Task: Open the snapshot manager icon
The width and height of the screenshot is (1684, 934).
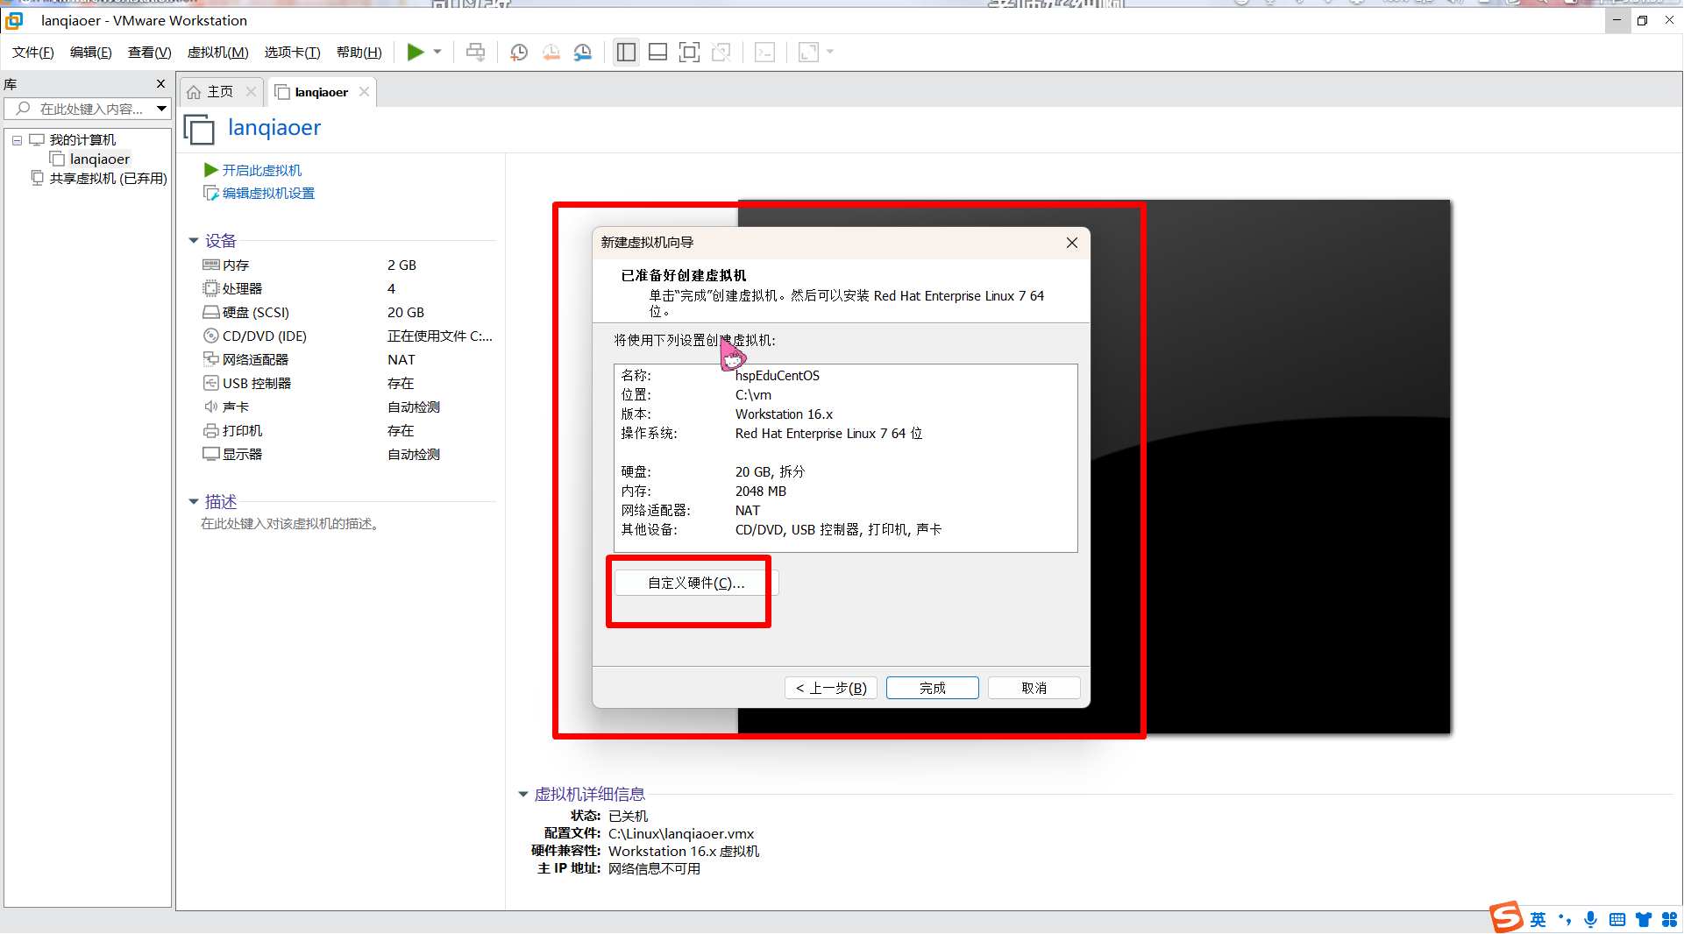Action: point(583,53)
